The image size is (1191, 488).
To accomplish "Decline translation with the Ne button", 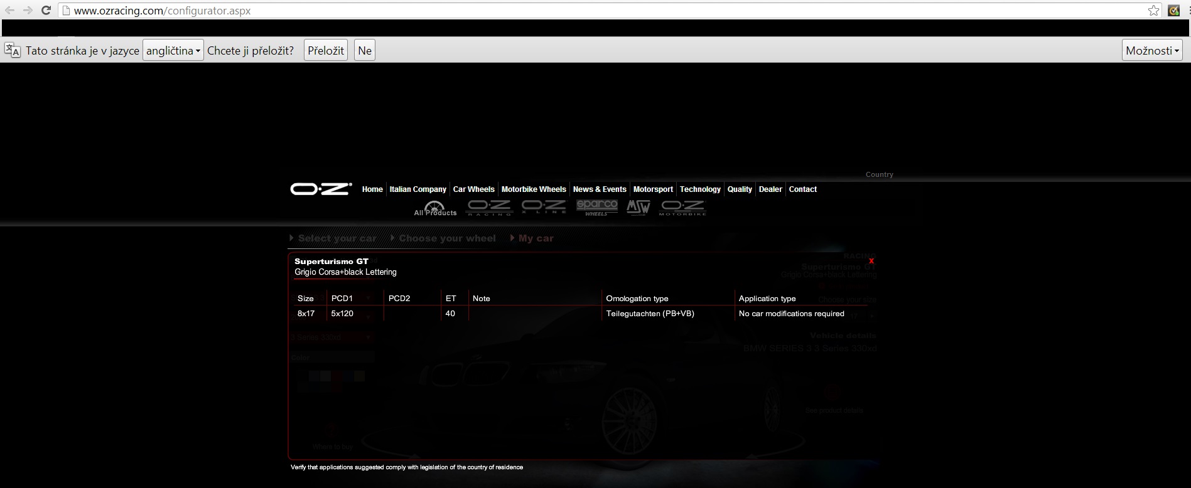I will pos(365,51).
